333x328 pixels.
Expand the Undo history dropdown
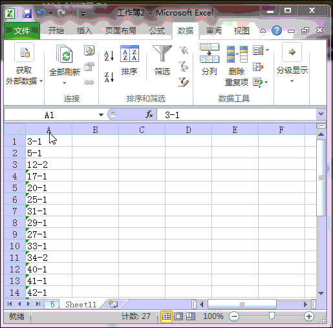point(51,14)
